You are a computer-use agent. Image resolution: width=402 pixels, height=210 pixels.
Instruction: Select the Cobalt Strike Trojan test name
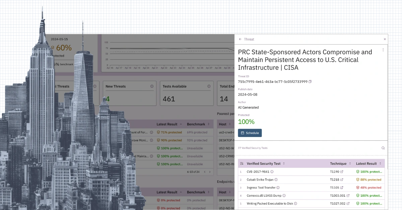click(x=260, y=180)
